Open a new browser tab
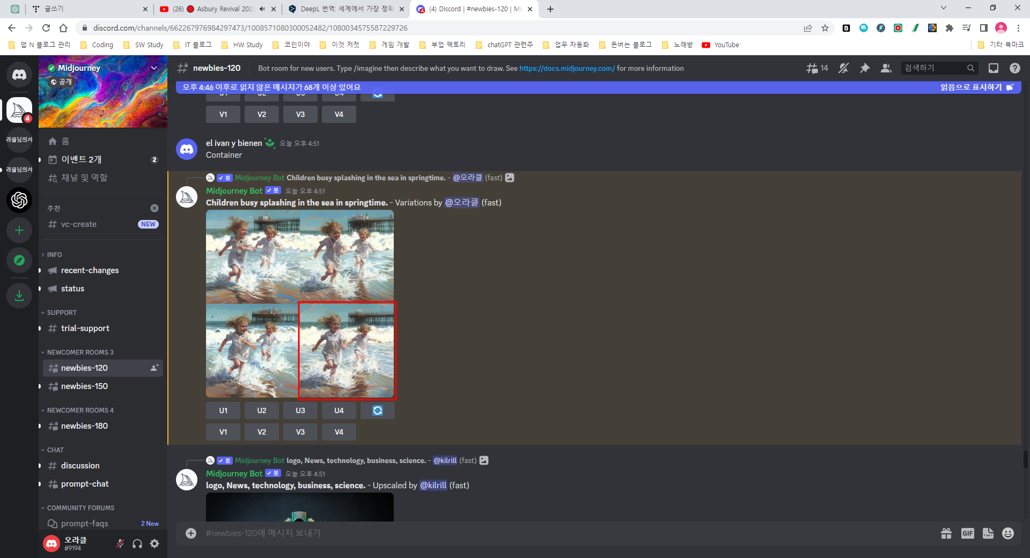Screen dimensions: 1030x558 [550, 9]
